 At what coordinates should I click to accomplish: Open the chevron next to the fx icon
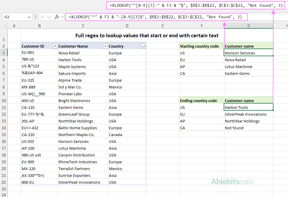pyautogui.click(x=61, y=17)
